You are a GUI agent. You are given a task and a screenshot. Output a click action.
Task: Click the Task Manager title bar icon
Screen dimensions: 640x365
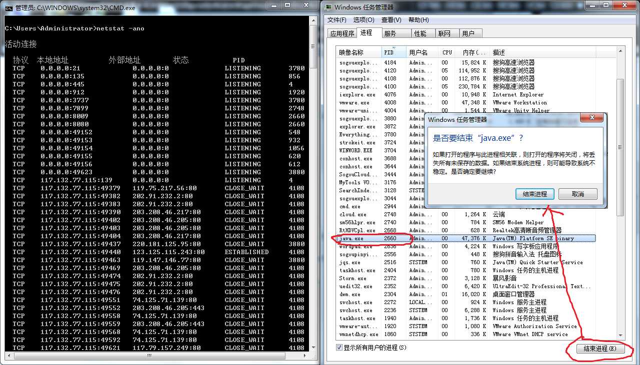[328, 7]
